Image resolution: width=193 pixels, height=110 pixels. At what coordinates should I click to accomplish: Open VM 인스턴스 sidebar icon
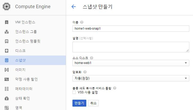tap(7, 22)
